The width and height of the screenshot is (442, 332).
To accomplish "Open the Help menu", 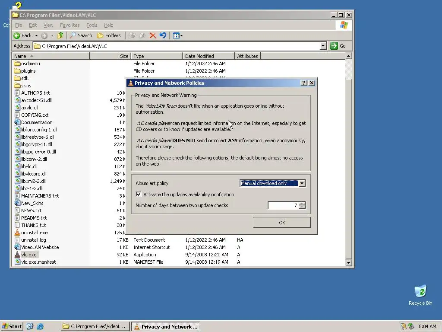I will pyautogui.click(x=108, y=25).
